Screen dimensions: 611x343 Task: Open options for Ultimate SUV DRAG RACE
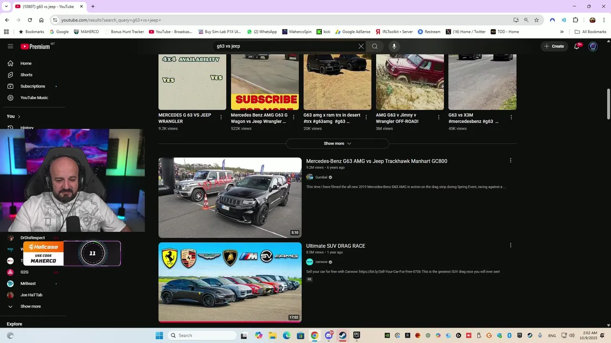(510, 245)
